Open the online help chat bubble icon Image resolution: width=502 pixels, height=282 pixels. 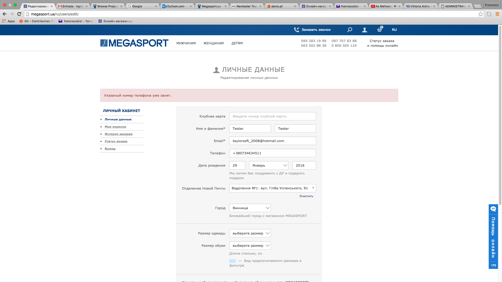pos(493,209)
